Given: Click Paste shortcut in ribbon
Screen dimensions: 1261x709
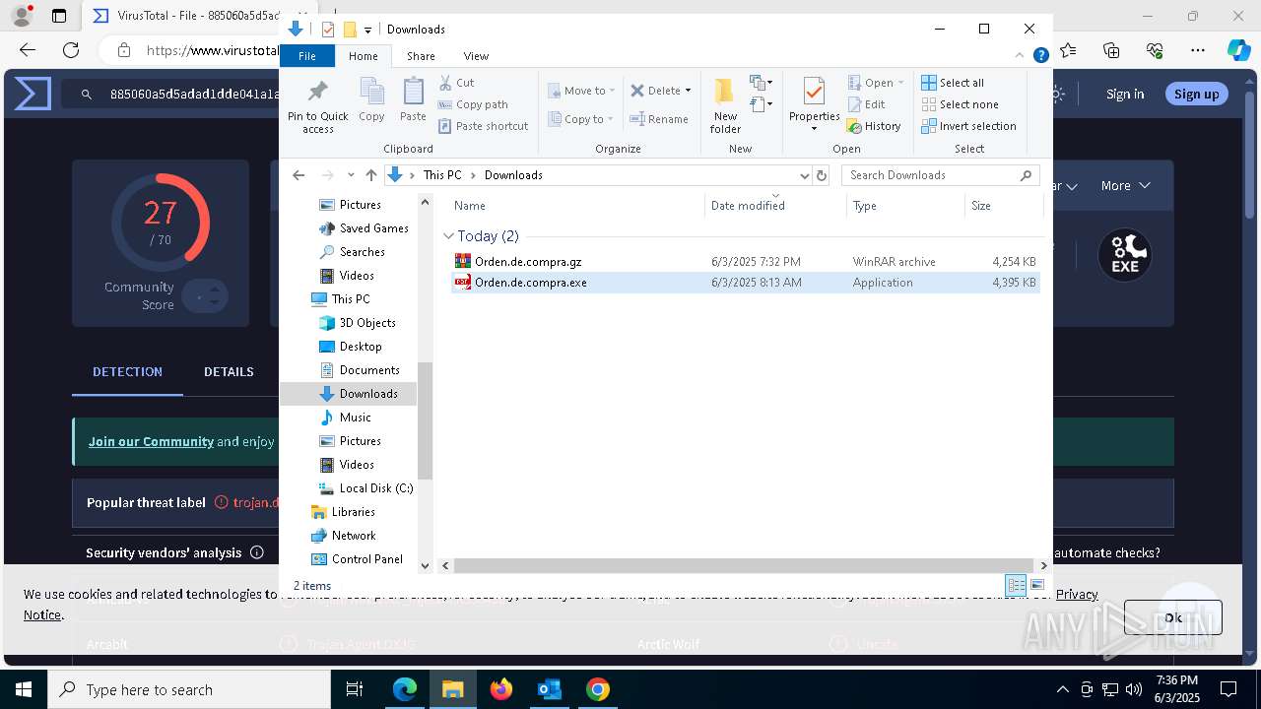Looking at the screenshot, I should pyautogui.click(x=483, y=126).
